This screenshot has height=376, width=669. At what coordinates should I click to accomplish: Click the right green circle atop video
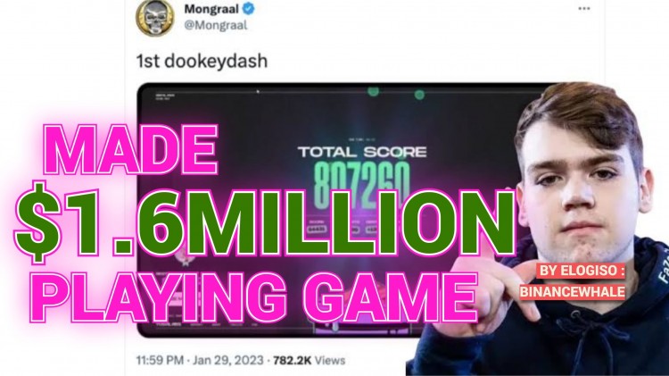click(419, 95)
